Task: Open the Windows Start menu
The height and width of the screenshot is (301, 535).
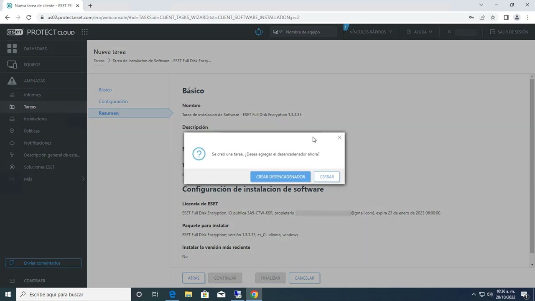Action: click(8, 294)
